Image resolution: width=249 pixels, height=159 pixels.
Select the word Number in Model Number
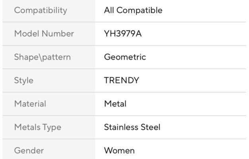click(58, 34)
